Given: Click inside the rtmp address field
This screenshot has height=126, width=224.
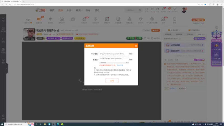Looking at the screenshot, I should [114, 54].
